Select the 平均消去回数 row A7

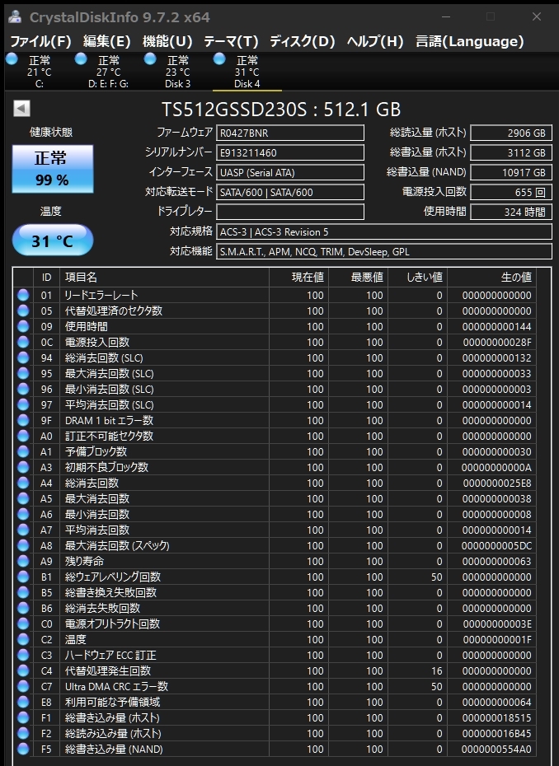pos(275,530)
